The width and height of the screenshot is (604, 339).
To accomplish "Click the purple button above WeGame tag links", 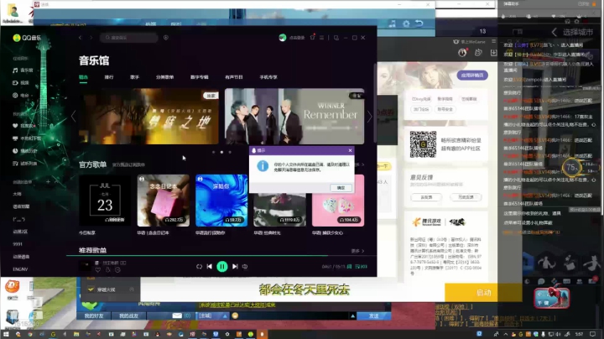I will tap(472, 76).
